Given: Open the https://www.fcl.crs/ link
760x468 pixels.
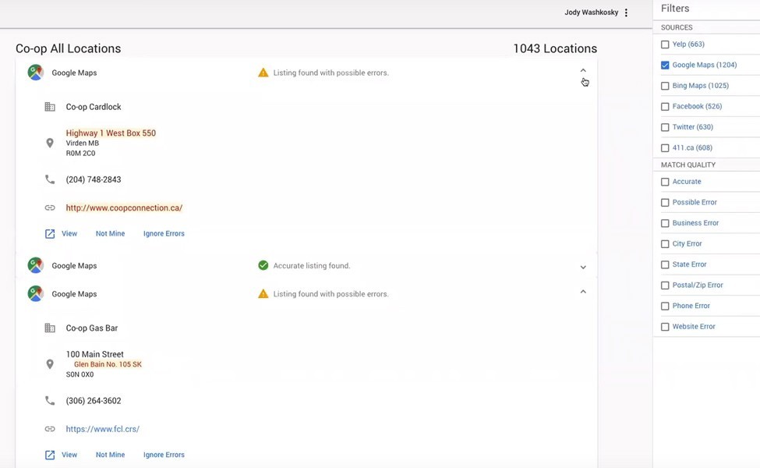Looking at the screenshot, I should tap(102, 429).
